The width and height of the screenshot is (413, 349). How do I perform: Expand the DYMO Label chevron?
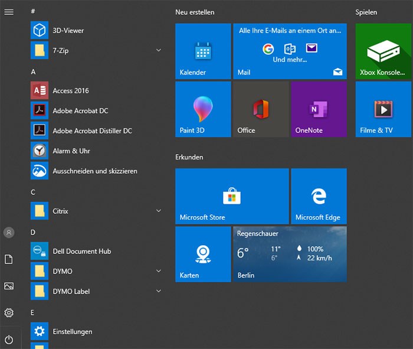(159, 291)
